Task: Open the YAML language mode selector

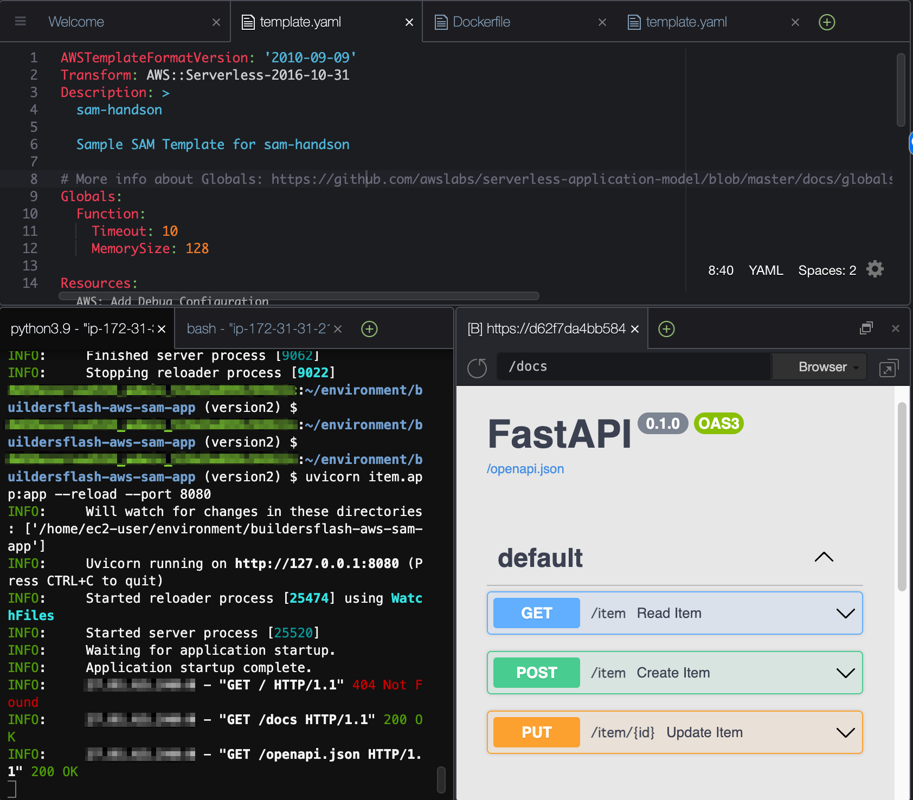Action: (x=766, y=270)
